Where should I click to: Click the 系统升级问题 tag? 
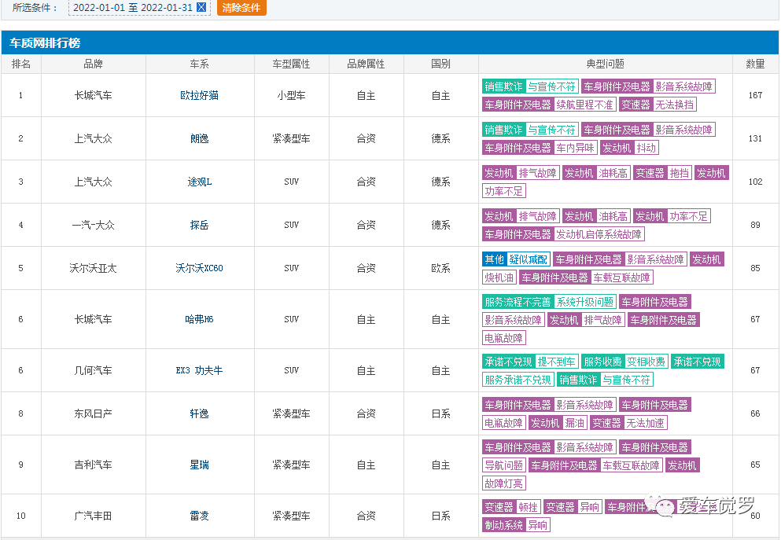point(584,302)
